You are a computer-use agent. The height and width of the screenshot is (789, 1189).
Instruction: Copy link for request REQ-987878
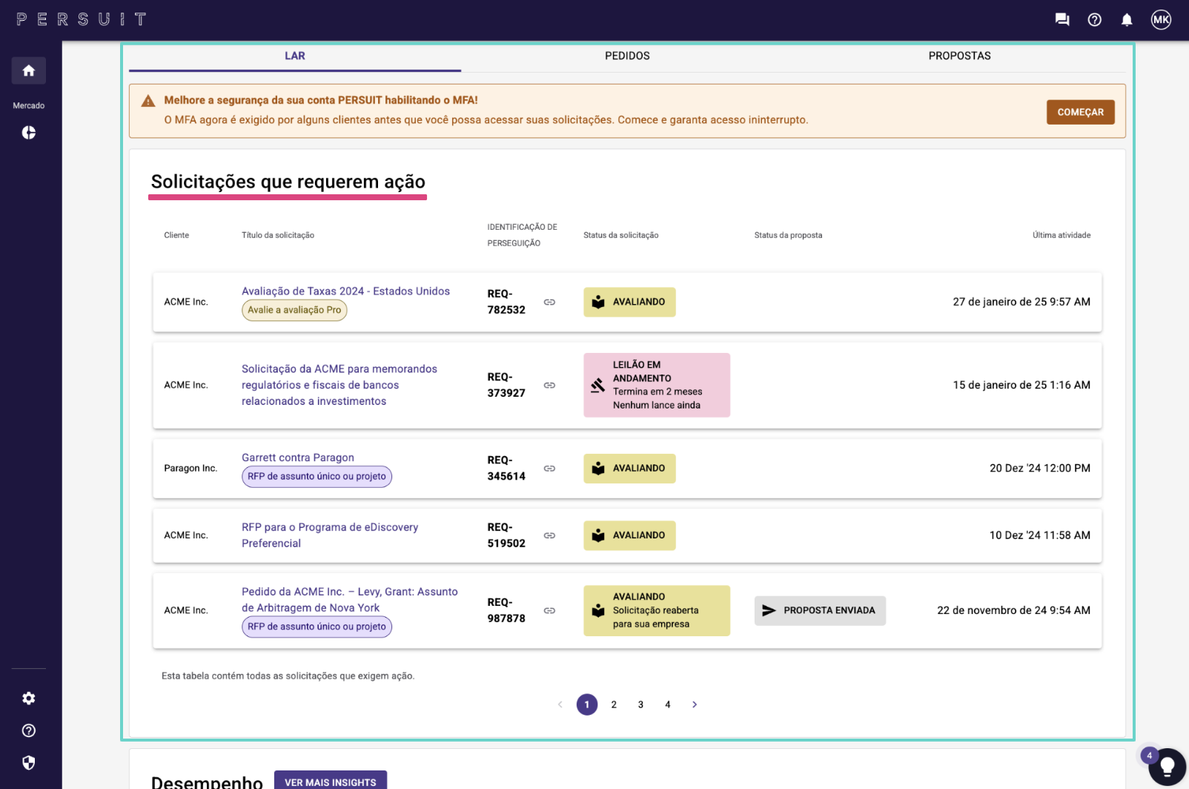pos(549,610)
